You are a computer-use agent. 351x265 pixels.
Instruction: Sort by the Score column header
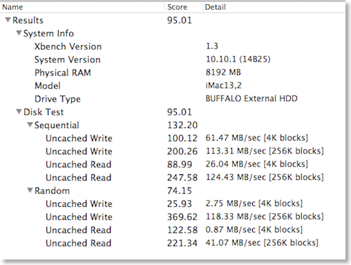pos(184,7)
